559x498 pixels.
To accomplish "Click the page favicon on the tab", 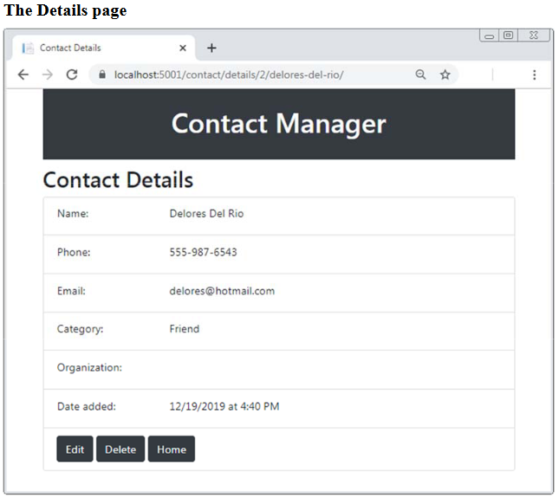I will coord(28,49).
